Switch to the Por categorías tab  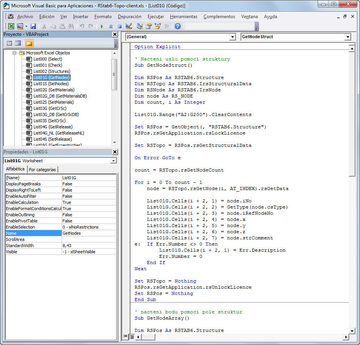point(42,169)
